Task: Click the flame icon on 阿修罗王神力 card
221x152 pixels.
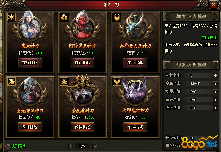Action: [64, 17]
